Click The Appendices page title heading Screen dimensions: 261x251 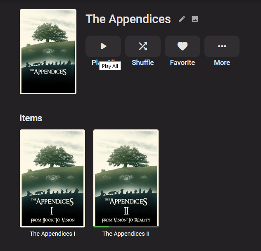(128, 19)
